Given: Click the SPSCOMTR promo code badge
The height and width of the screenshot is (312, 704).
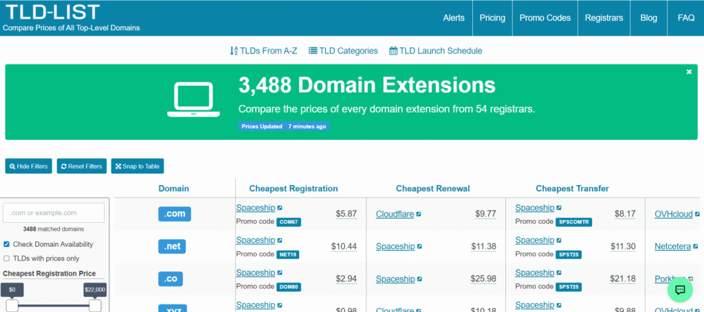Looking at the screenshot, I should coord(574,222).
